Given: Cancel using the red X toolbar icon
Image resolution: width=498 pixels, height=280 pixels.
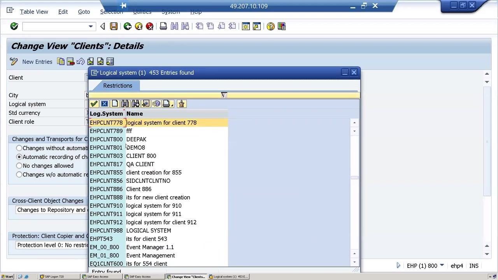Looking at the screenshot, I should (150, 26).
